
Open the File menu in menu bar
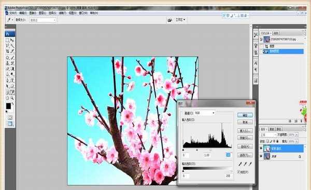point(12,13)
